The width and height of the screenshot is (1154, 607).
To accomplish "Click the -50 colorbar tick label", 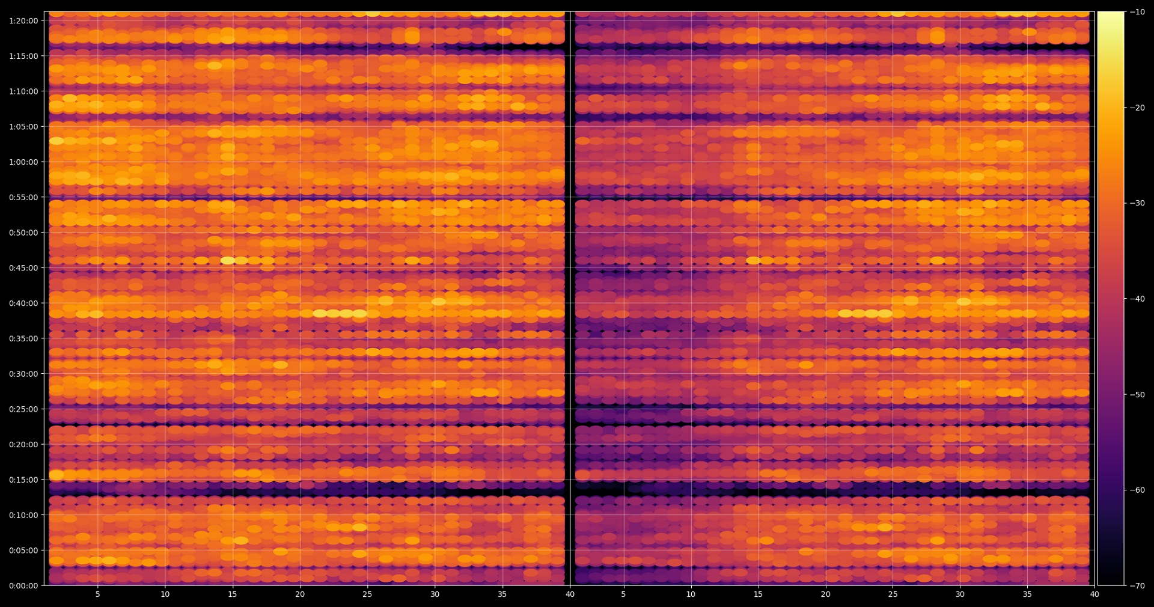I will click(1137, 395).
